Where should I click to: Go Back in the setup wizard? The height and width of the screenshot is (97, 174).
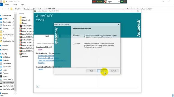pyautogui.click(x=91, y=71)
